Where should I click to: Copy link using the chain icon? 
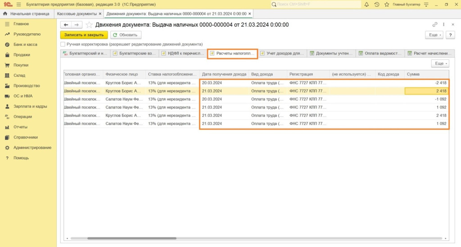434,25
